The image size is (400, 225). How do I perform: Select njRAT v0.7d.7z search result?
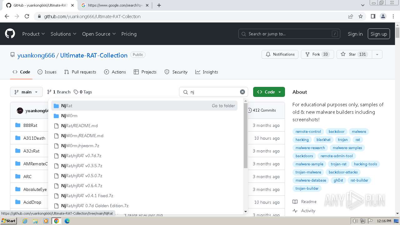coord(144,156)
